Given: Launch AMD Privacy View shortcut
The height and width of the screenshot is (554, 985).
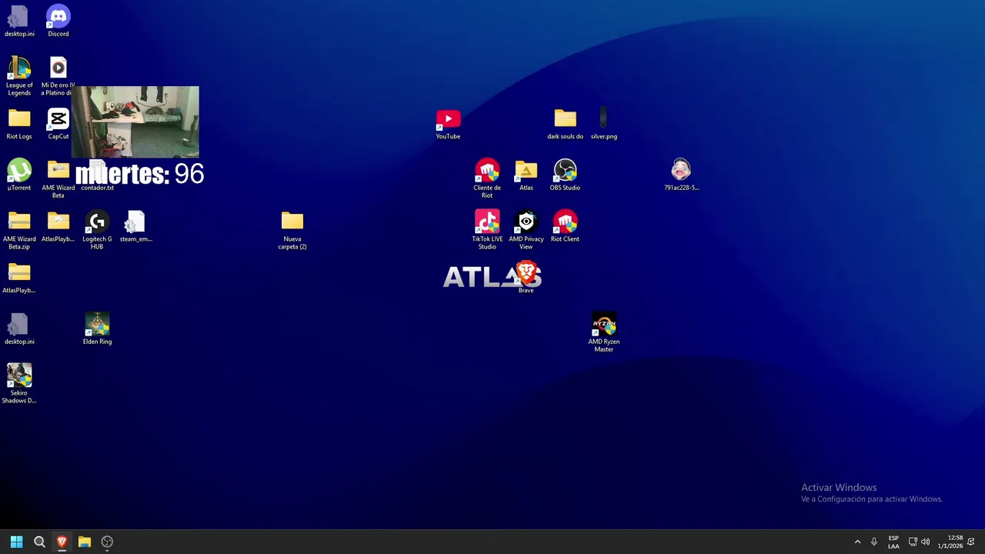Looking at the screenshot, I should coord(526,230).
